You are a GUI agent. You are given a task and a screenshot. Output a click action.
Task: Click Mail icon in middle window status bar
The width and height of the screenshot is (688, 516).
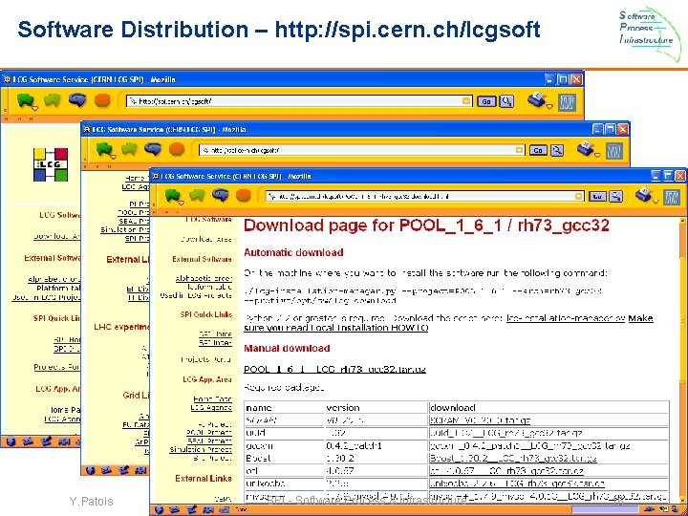pos(107,470)
